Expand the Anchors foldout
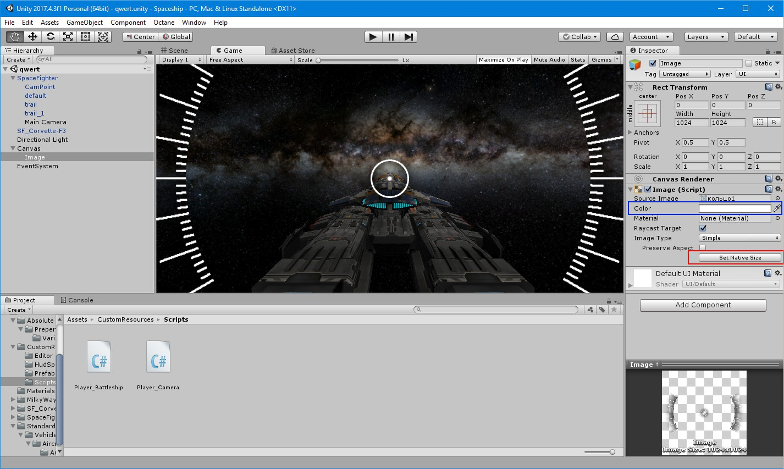The height and width of the screenshot is (469, 784). tap(630, 133)
